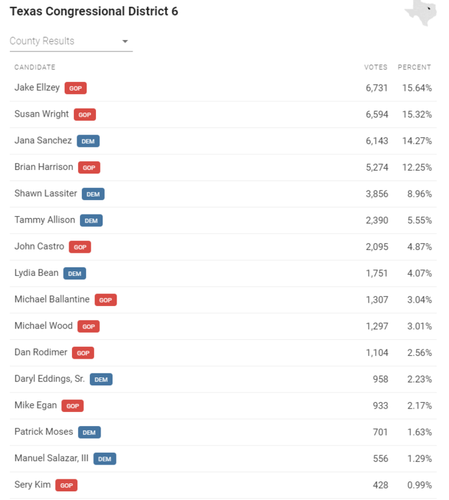Click DEM badge next to Shawn Lassiter
The height and width of the screenshot is (500, 449).
click(x=93, y=194)
